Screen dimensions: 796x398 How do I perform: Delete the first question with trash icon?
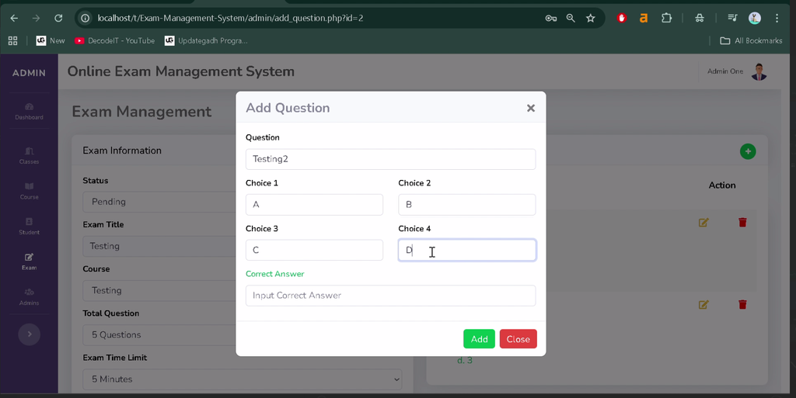(742, 223)
